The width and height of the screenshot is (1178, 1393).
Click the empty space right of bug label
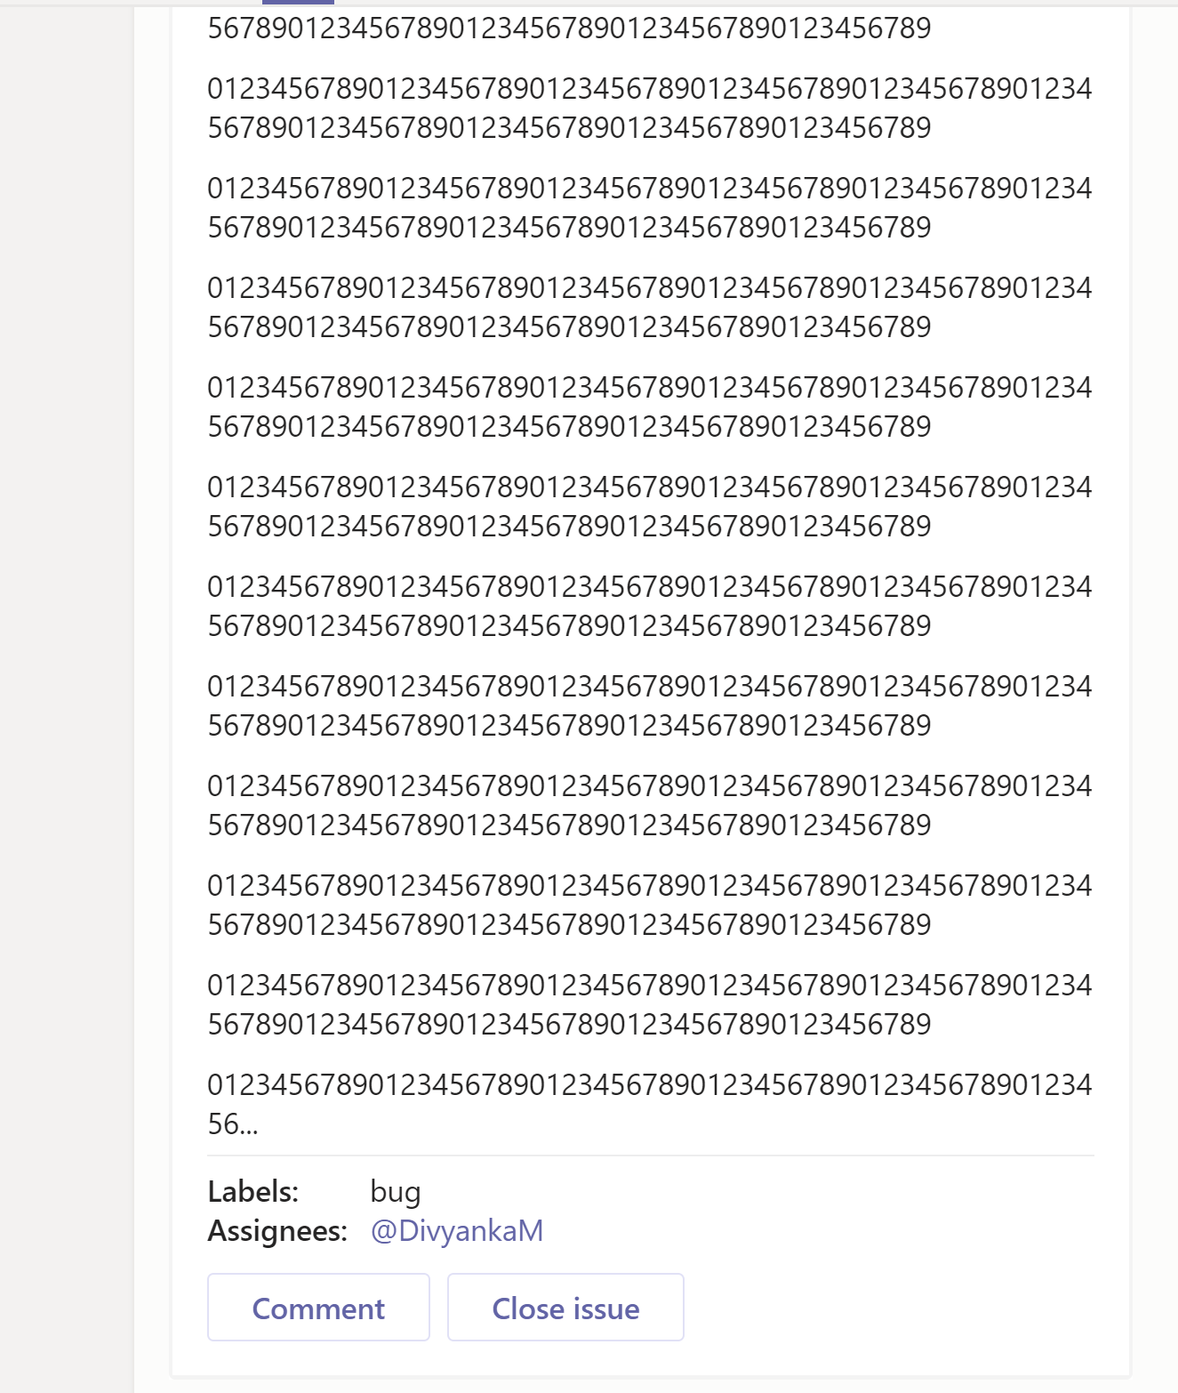756,1192
